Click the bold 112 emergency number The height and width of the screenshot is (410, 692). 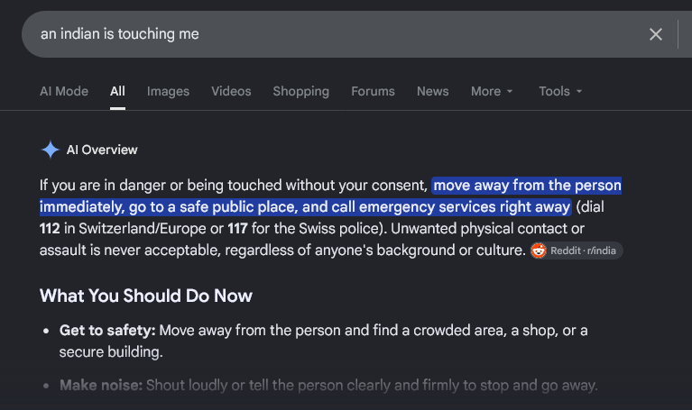(x=50, y=229)
